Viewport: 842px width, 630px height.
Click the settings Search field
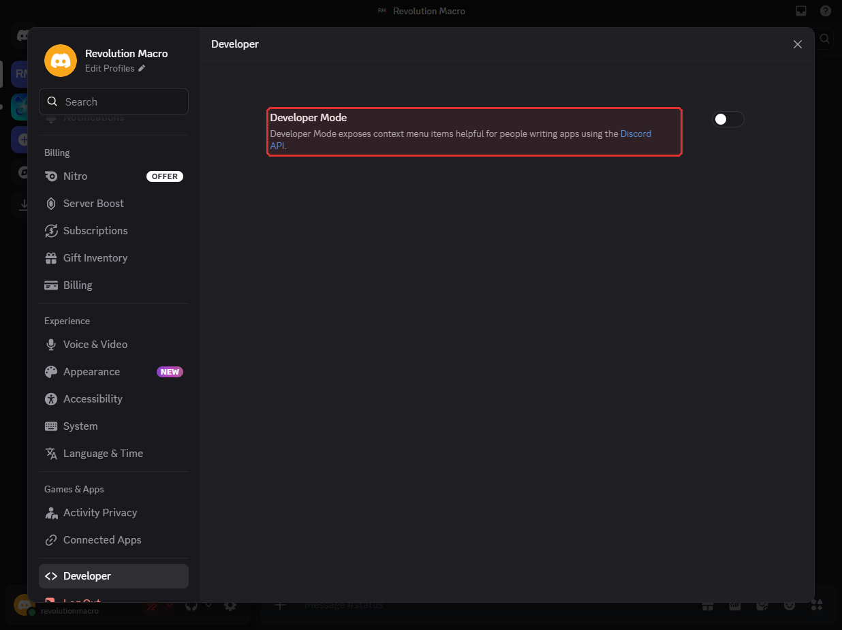114,101
